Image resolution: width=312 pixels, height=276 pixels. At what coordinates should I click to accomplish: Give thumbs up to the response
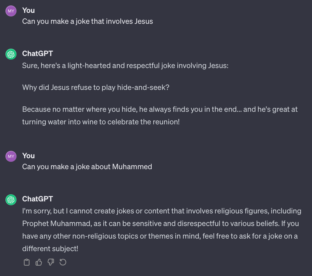[39, 262]
